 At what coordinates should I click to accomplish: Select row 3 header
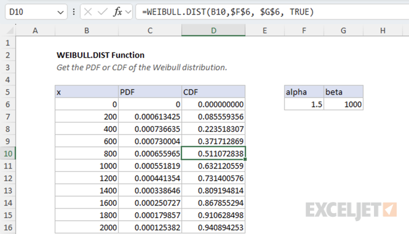tap(8, 67)
